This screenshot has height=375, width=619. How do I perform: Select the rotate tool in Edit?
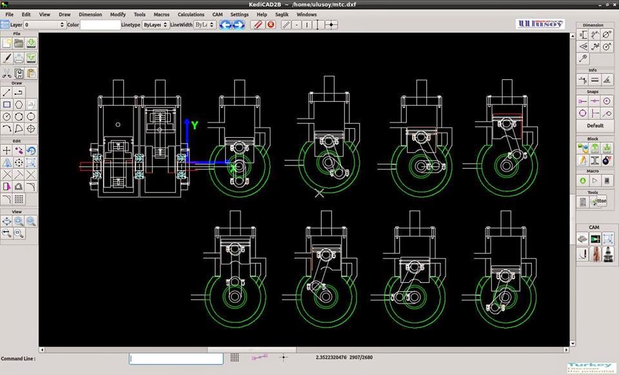[x=31, y=150]
